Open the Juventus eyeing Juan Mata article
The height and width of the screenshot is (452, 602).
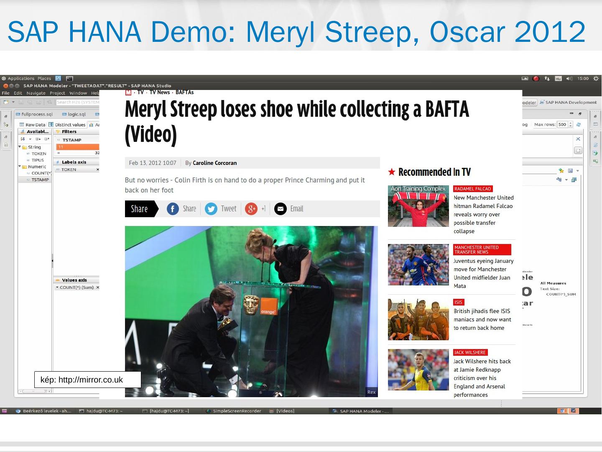click(x=483, y=273)
